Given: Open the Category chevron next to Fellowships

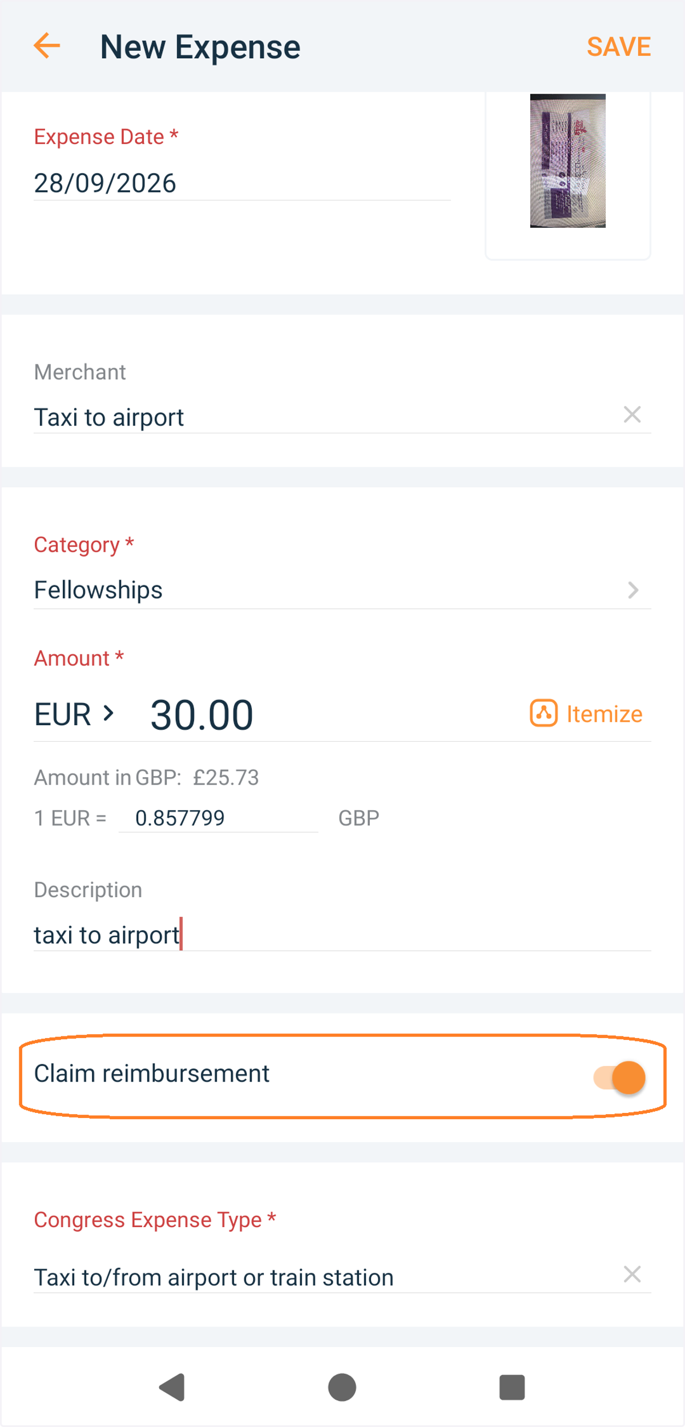Looking at the screenshot, I should pyautogui.click(x=632, y=590).
